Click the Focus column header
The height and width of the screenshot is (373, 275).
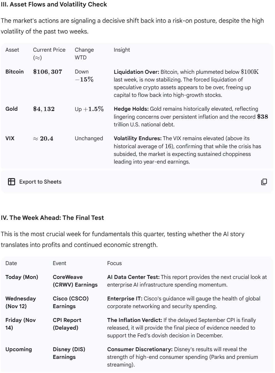(x=114, y=263)
